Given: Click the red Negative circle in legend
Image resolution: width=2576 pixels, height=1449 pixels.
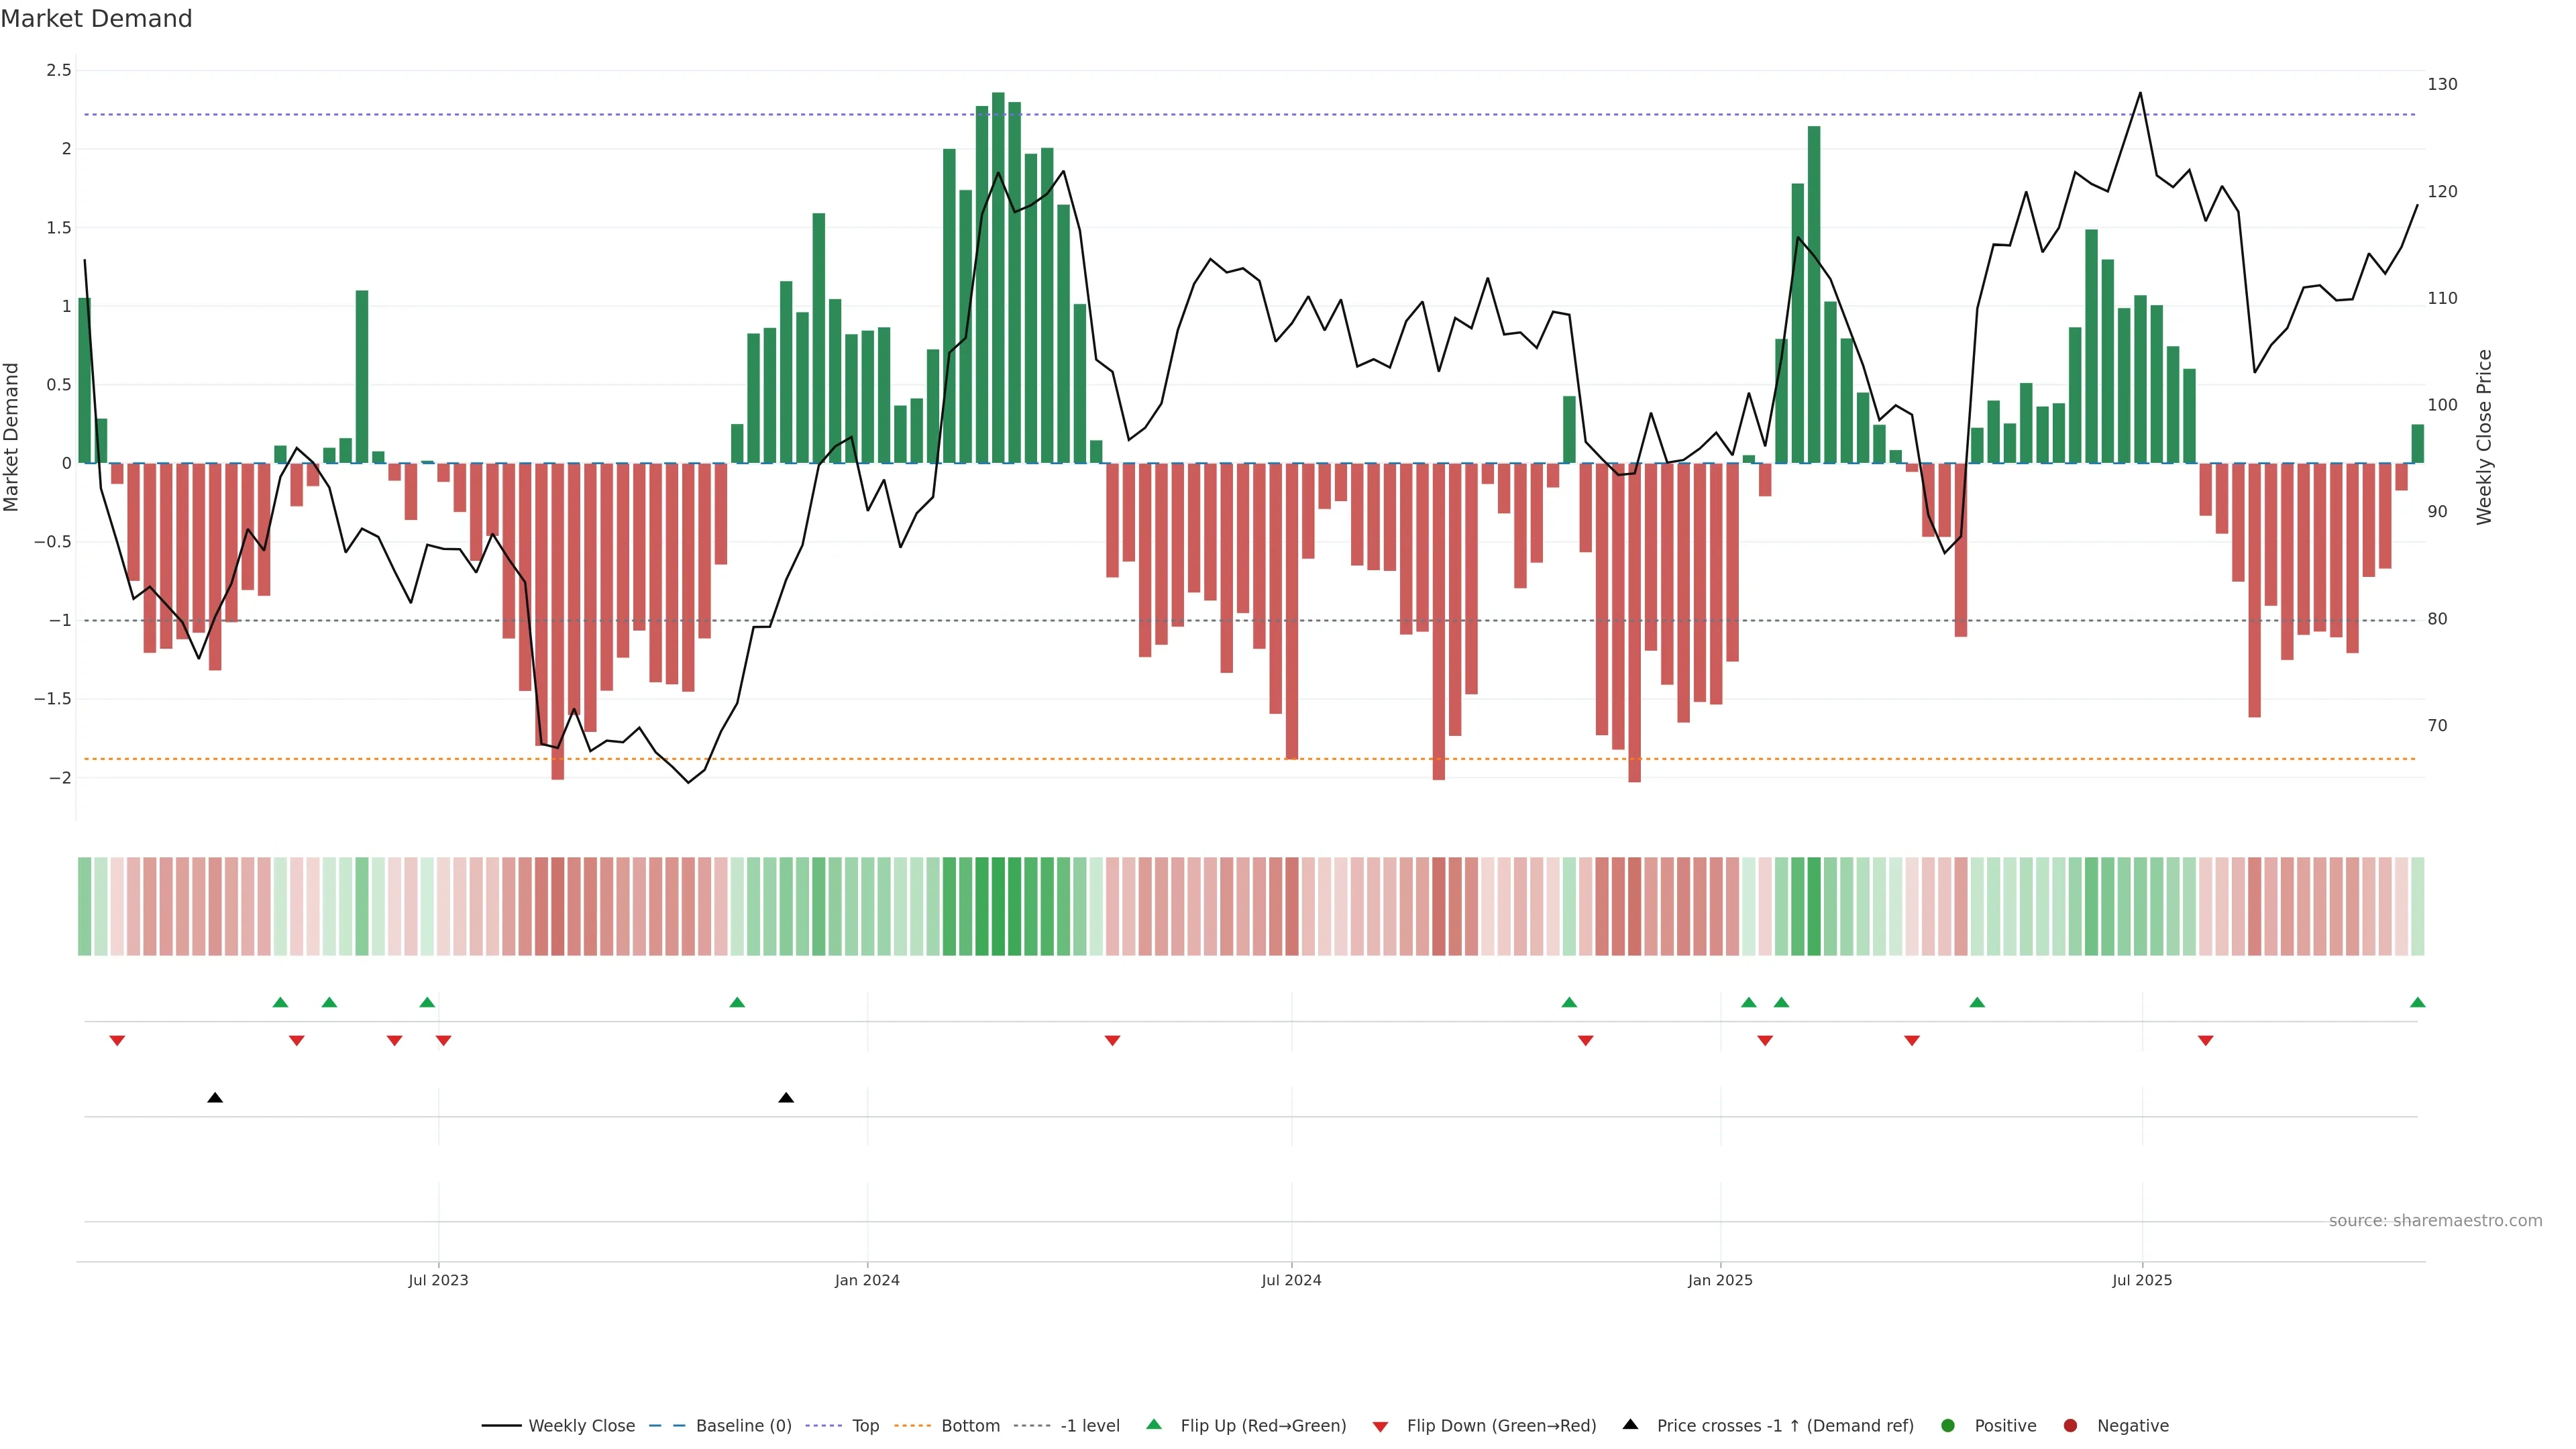Looking at the screenshot, I should coord(2070,1426).
